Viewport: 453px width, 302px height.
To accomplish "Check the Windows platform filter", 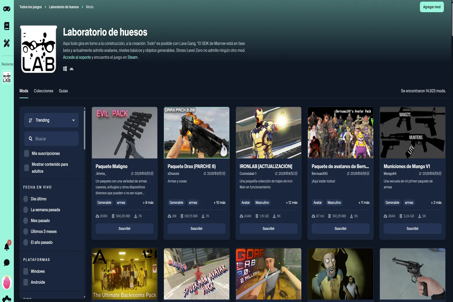I will (26, 271).
